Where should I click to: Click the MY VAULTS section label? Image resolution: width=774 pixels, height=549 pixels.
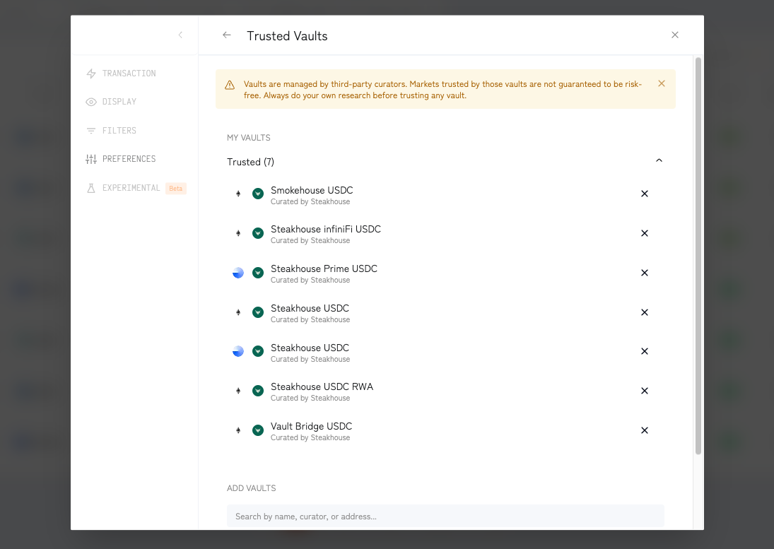(x=248, y=138)
